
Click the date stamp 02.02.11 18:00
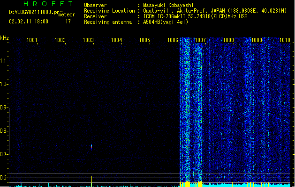tap(29, 22)
